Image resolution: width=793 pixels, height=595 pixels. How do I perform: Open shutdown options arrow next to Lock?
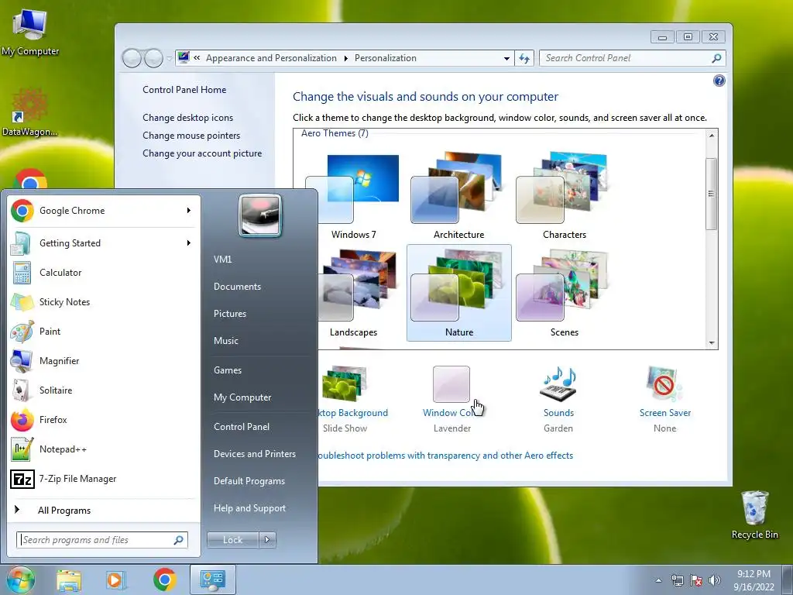point(267,540)
